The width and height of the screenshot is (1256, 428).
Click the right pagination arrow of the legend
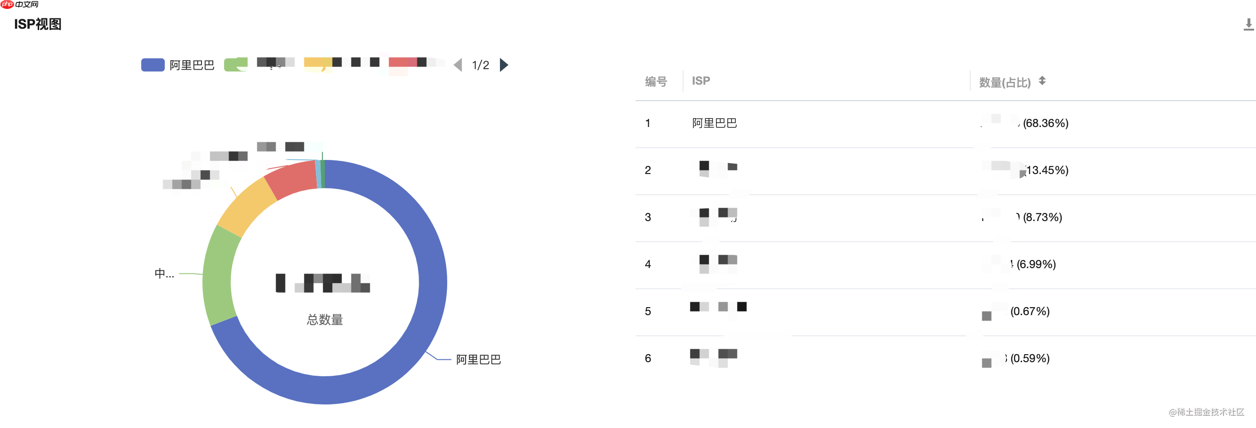pyautogui.click(x=505, y=65)
